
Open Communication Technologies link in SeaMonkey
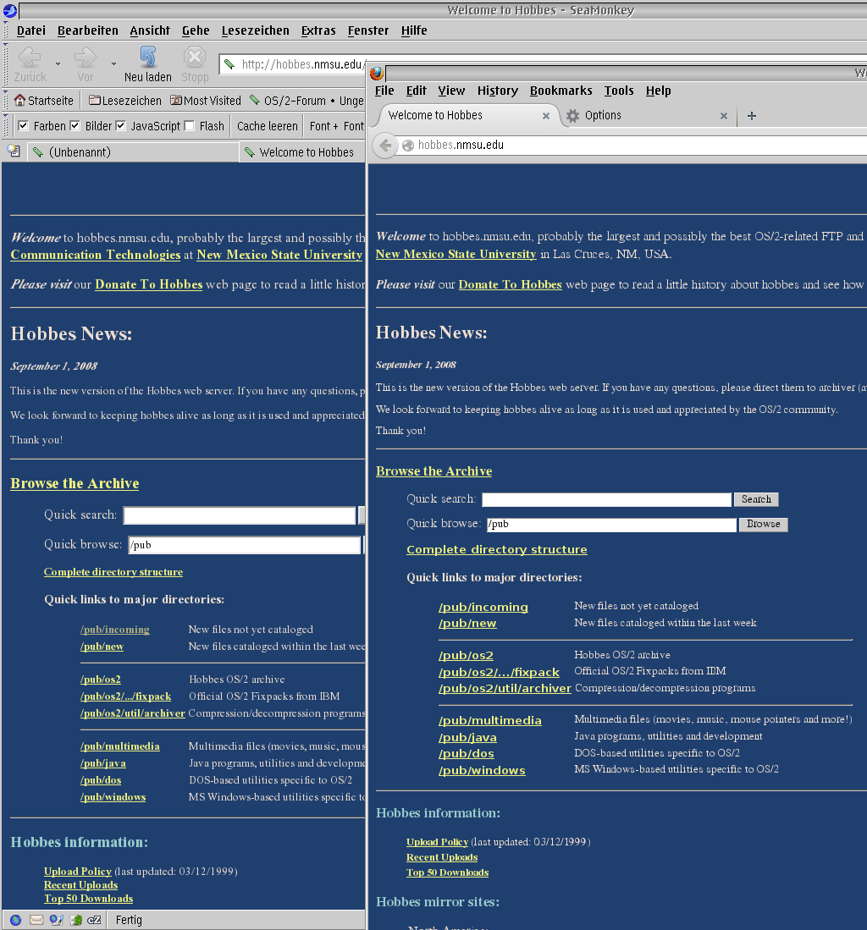tap(96, 255)
